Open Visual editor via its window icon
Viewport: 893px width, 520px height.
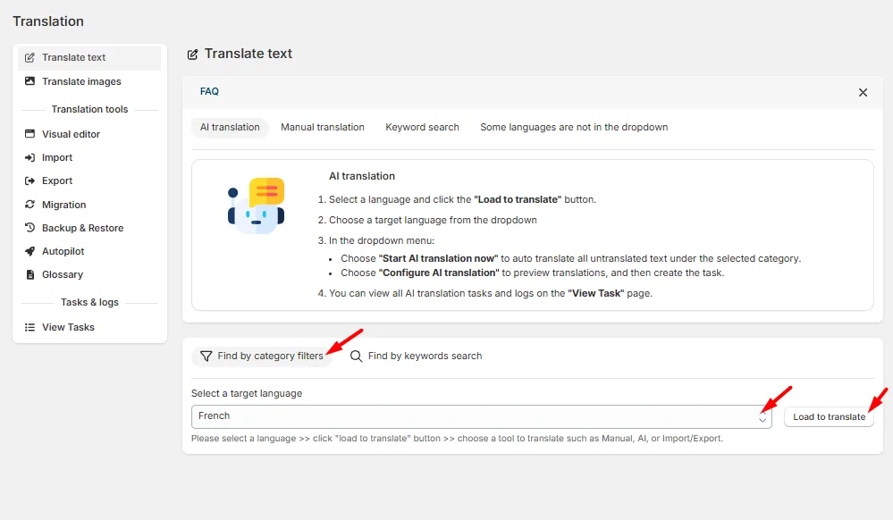[x=29, y=134]
